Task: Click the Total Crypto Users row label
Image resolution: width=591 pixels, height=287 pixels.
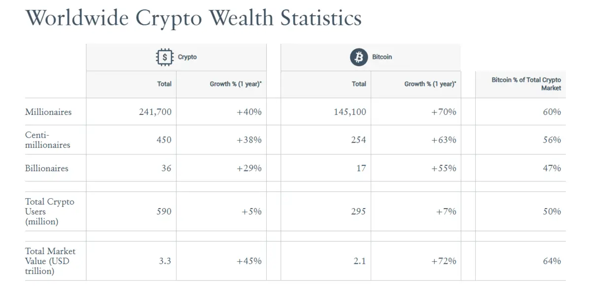Action: point(50,212)
